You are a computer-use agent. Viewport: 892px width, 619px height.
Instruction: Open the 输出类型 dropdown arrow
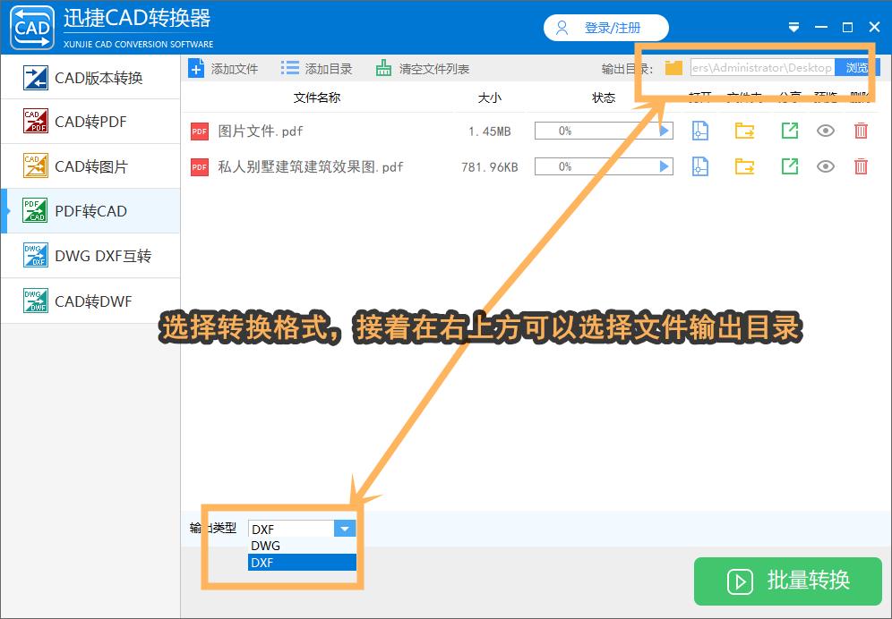click(x=345, y=528)
